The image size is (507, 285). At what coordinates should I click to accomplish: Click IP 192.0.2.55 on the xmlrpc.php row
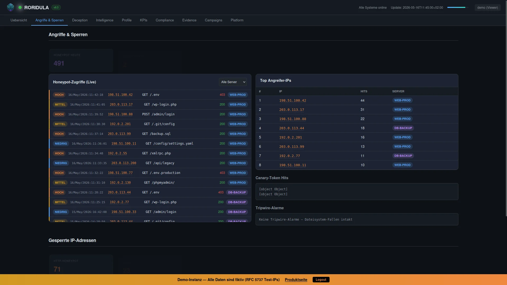(117, 153)
